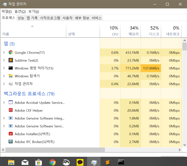This screenshot has height=166, width=187.
Task: Click the 773.2MB memory cell
Action: [x=131, y=68]
